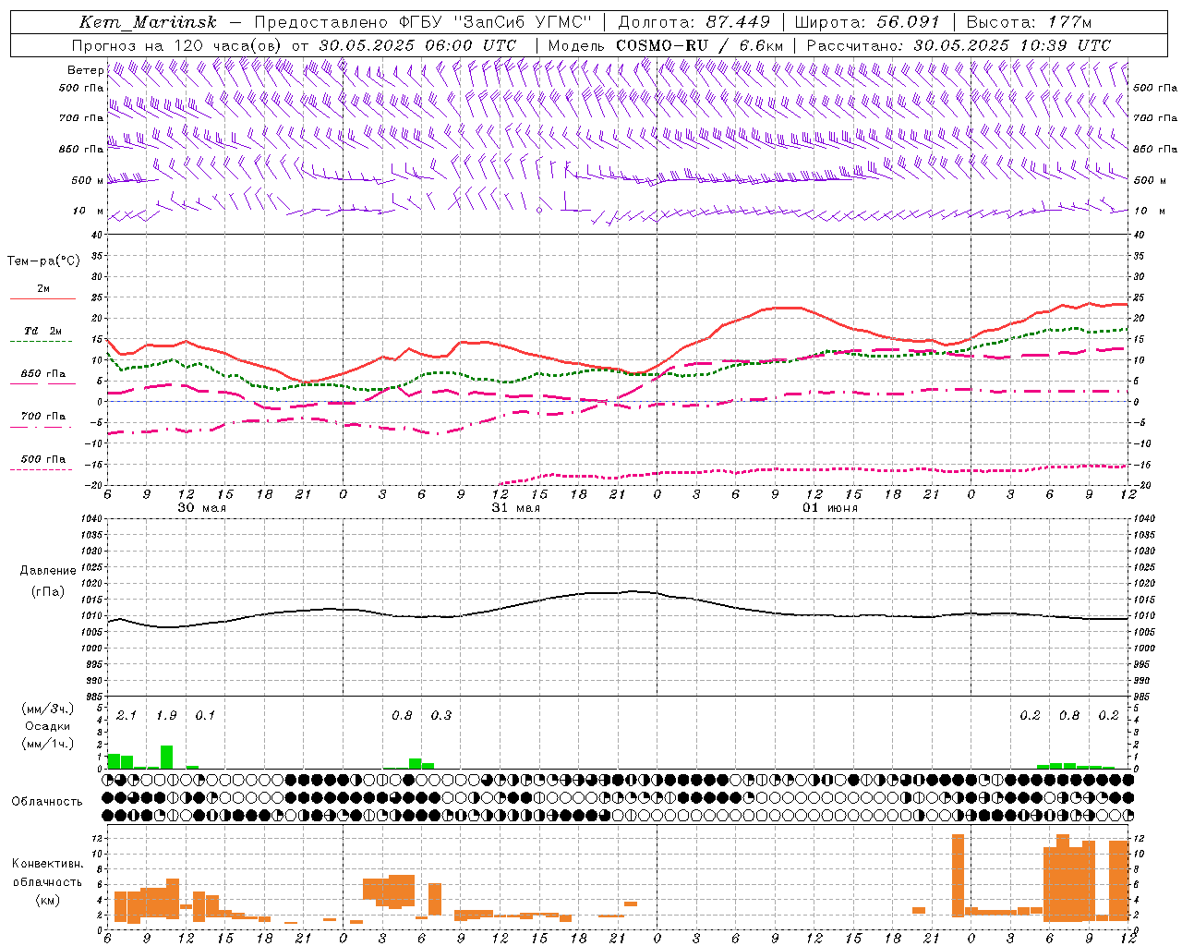Click the Td 2м dew point legend label
This screenshot has height=946, width=1182.
pos(43,331)
